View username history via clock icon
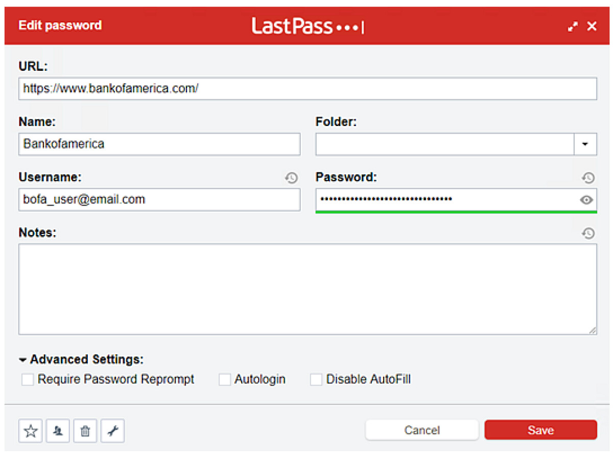The width and height of the screenshot is (613, 459). tap(292, 178)
